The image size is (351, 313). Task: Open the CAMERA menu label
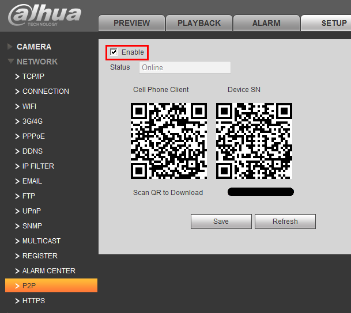coord(34,47)
